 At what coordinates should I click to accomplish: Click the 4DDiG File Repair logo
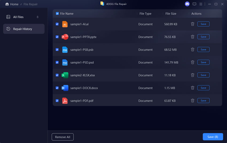tap(102, 4)
